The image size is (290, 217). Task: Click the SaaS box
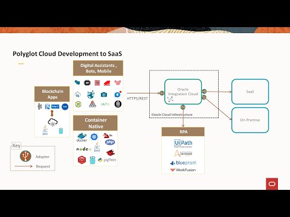pyautogui.click(x=250, y=92)
